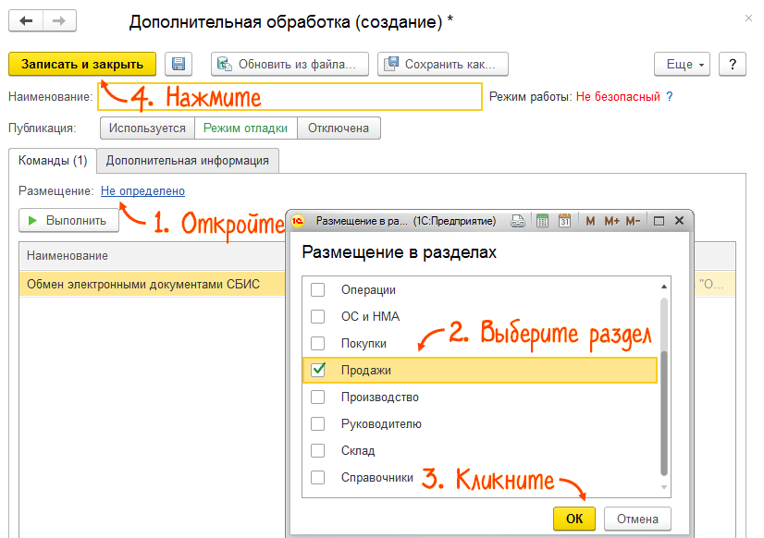The width and height of the screenshot is (764, 538).
Task: Click the forward navigation arrow
Action: (x=59, y=19)
